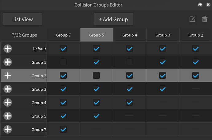The width and height of the screenshot is (212, 140).
Task: Click the 7/32 Groups counter text
Action: coord(24,35)
